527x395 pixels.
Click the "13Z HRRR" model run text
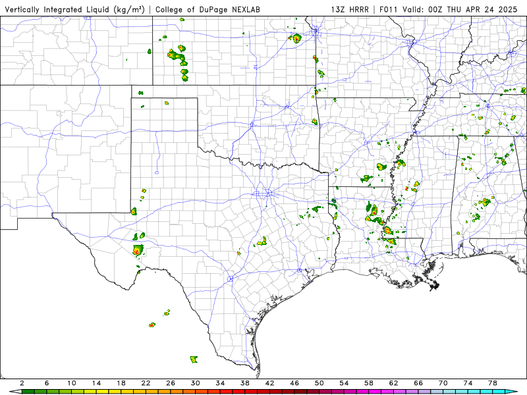pos(350,10)
